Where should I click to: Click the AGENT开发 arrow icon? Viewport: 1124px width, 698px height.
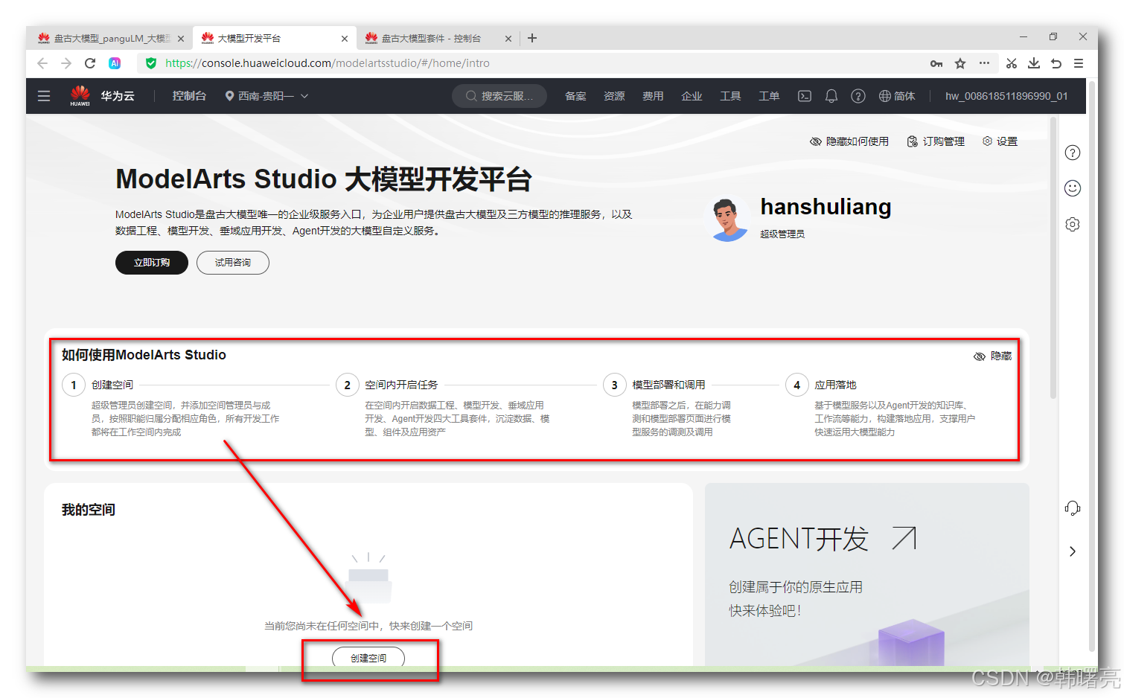[x=904, y=538]
